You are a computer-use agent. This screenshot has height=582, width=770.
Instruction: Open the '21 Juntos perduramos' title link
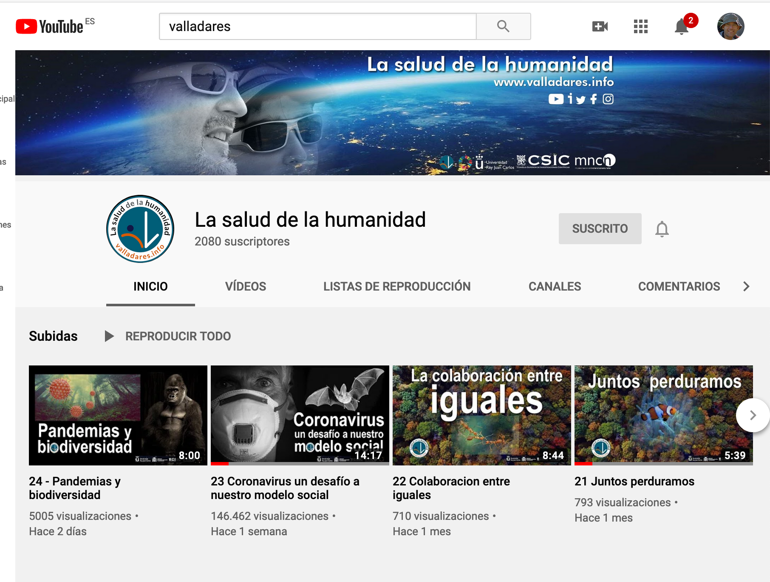[x=634, y=481]
